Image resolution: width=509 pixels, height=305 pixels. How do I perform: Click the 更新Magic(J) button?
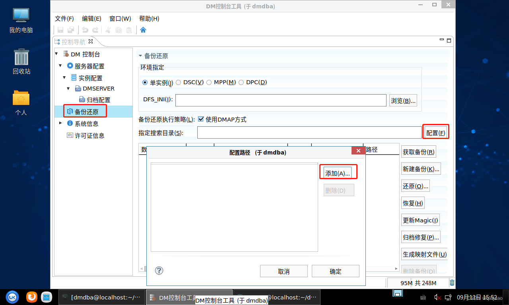(x=420, y=220)
